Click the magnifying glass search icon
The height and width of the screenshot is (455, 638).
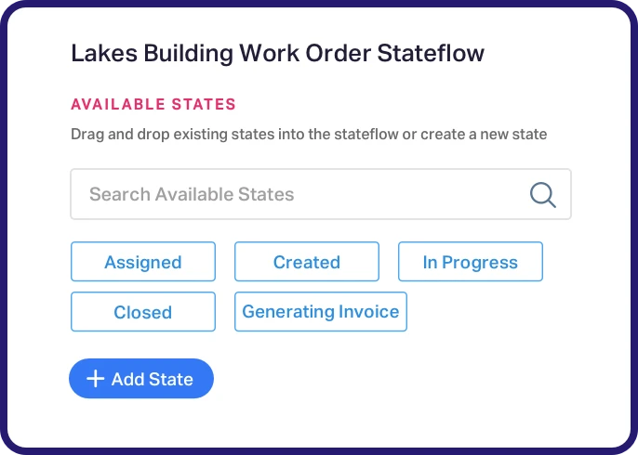[543, 194]
